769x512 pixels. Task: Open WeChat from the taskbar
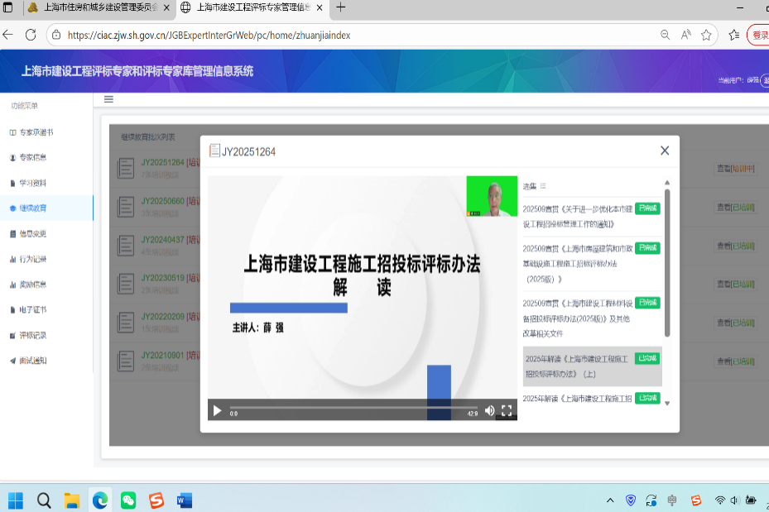coord(127,500)
